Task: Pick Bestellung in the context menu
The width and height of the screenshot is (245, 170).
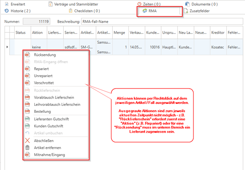Action: (x=42, y=112)
